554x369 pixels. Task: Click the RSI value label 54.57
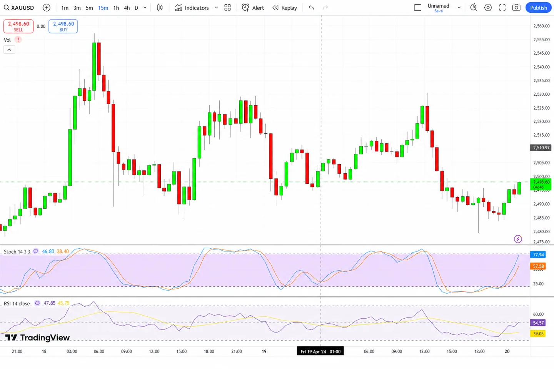538,323
